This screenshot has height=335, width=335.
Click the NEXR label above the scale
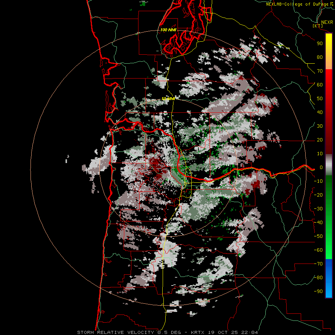327,22
